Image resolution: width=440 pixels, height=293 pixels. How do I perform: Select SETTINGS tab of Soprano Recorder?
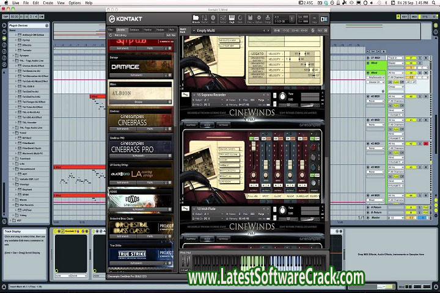pyautogui.click(x=224, y=125)
